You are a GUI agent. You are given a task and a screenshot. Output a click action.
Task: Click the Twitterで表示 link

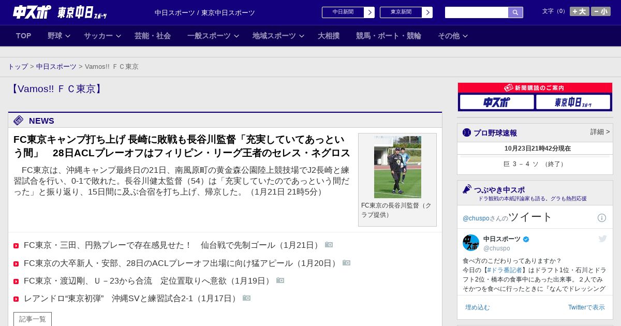(586, 307)
